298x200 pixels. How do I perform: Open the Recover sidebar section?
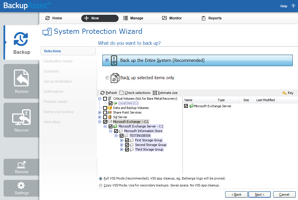click(x=21, y=120)
